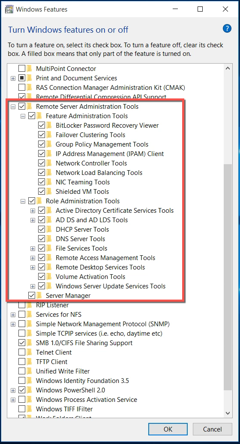This screenshot has height=444, width=240.
Task: Click the Role Administration Tools folder icon
Action: click(x=39, y=201)
